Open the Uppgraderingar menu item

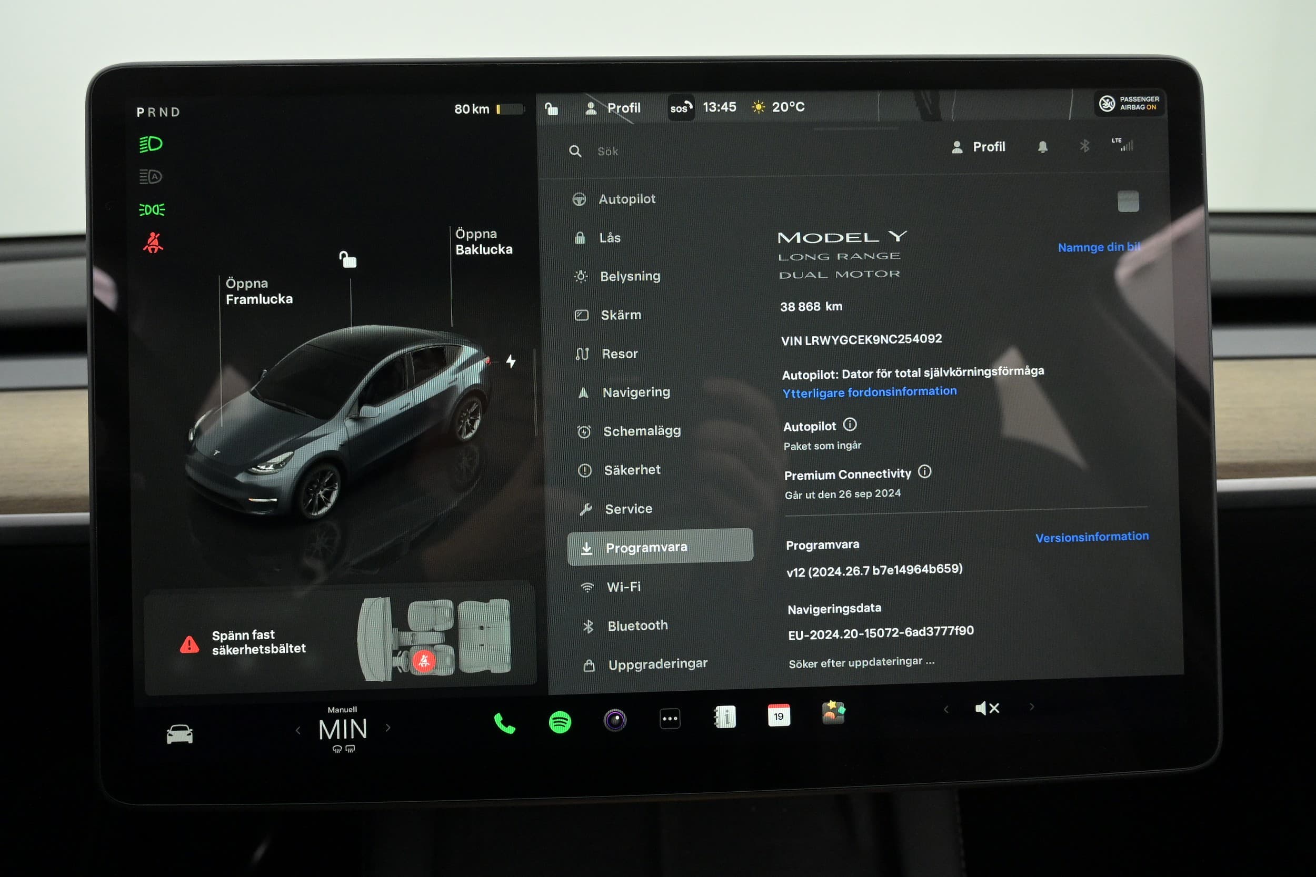pos(645,664)
